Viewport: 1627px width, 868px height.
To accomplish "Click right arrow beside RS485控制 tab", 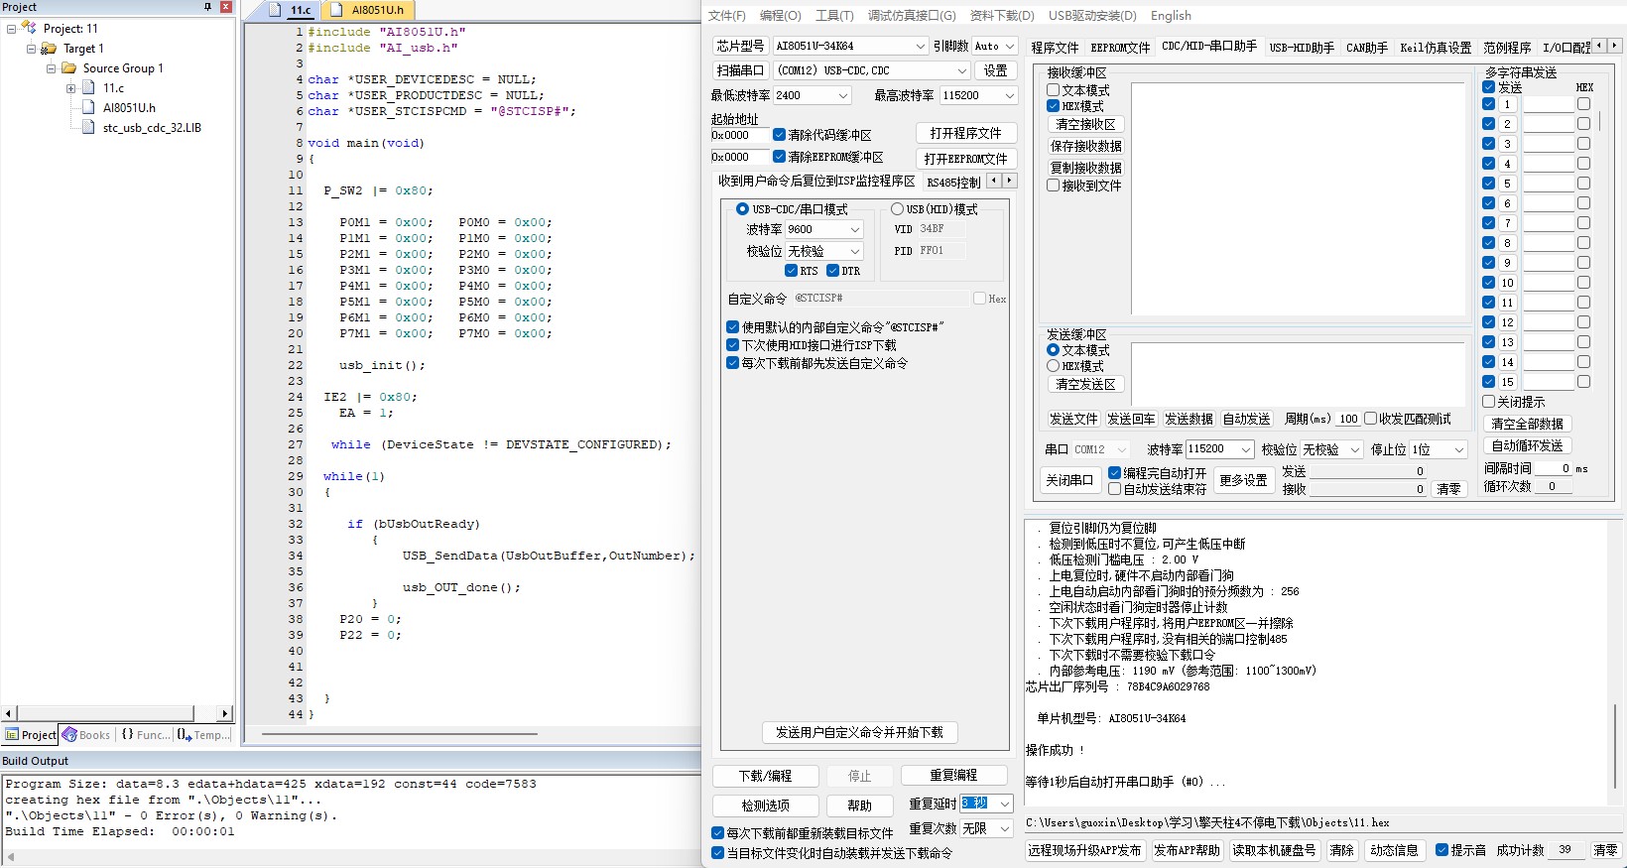I will click(x=1010, y=181).
